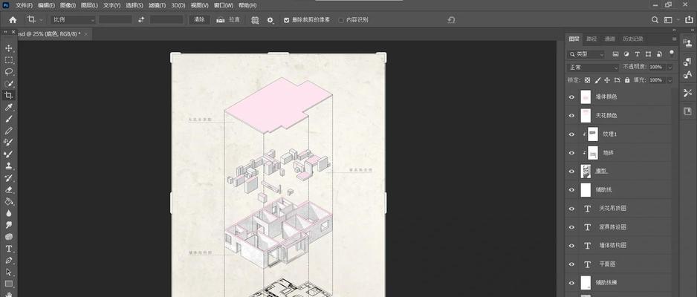Select the Move tool

(x=8, y=48)
